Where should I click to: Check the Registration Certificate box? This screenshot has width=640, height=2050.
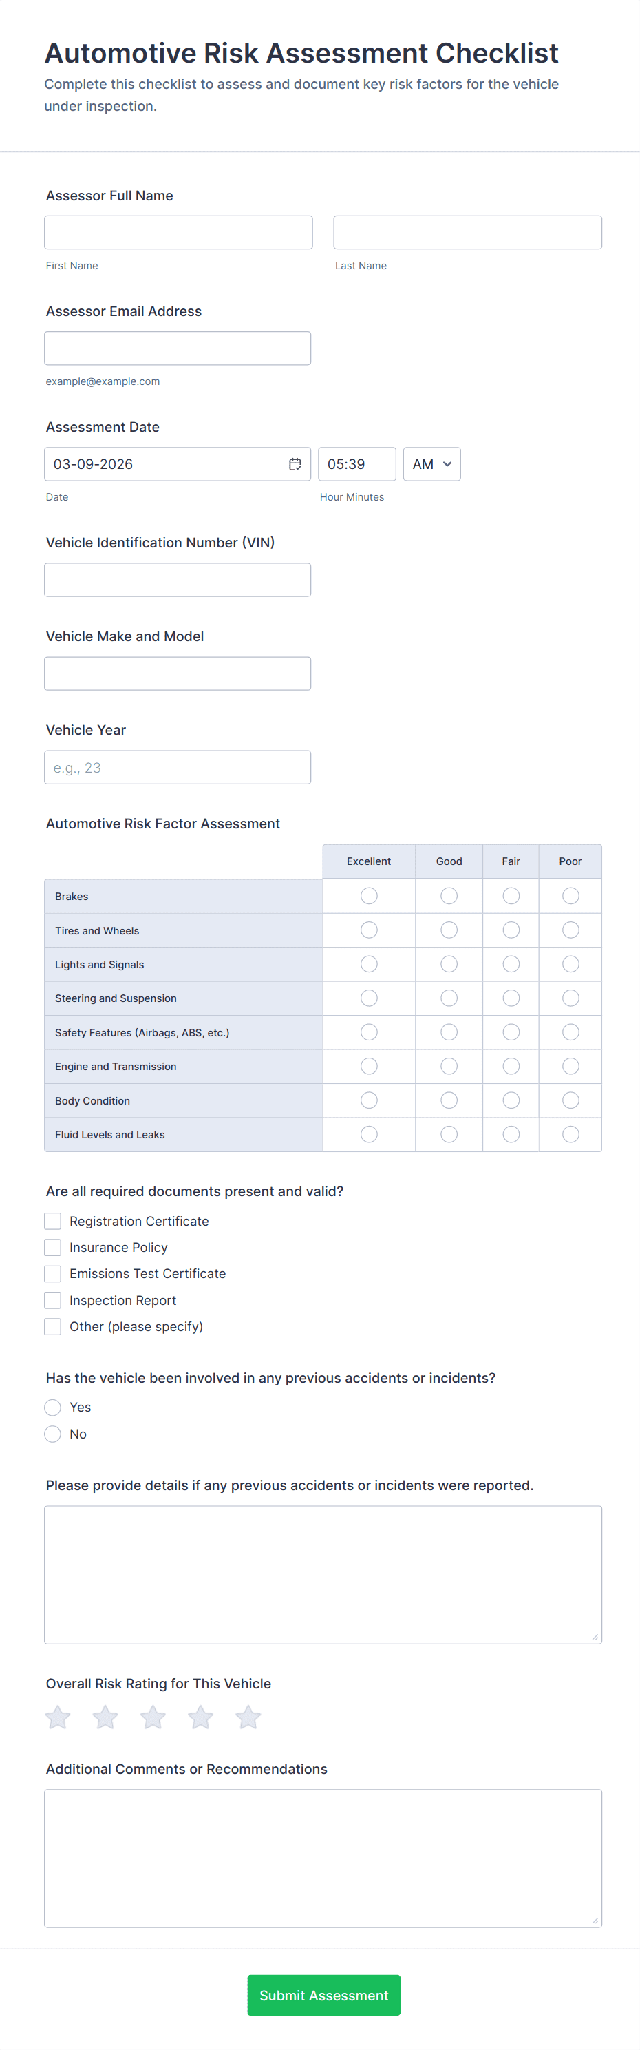[52, 1221]
